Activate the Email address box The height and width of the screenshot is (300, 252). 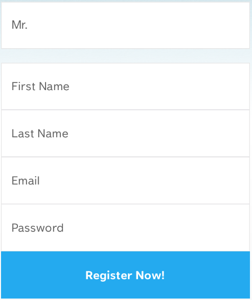click(126, 181)
